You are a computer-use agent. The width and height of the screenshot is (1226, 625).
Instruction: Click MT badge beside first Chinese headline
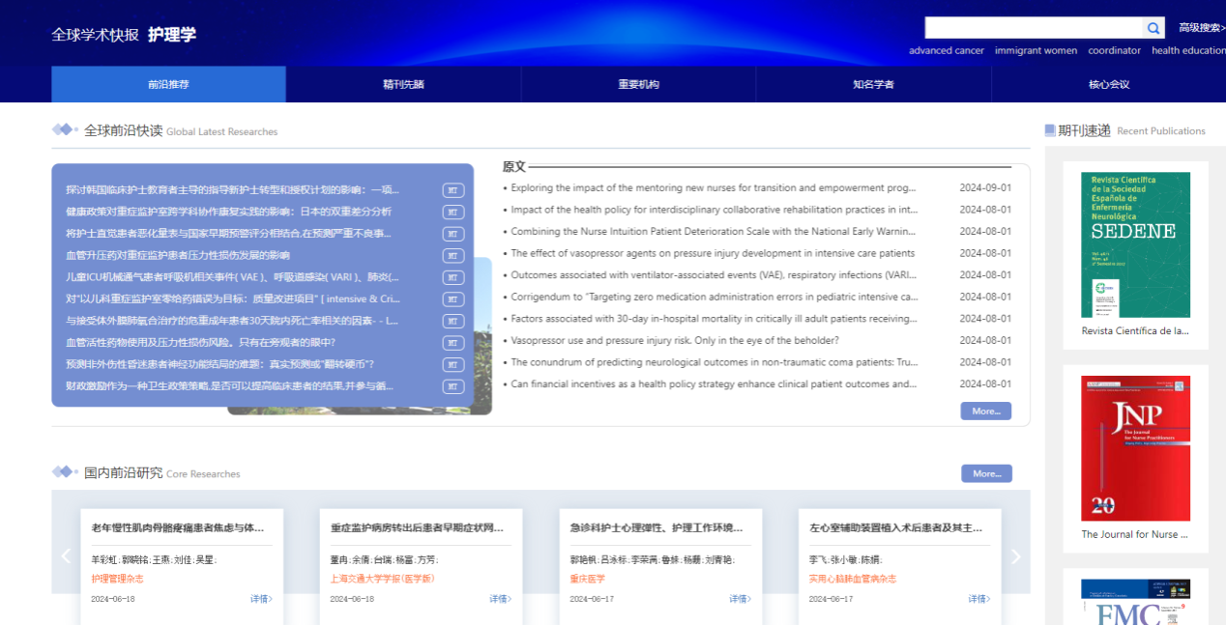coord(452,190)
